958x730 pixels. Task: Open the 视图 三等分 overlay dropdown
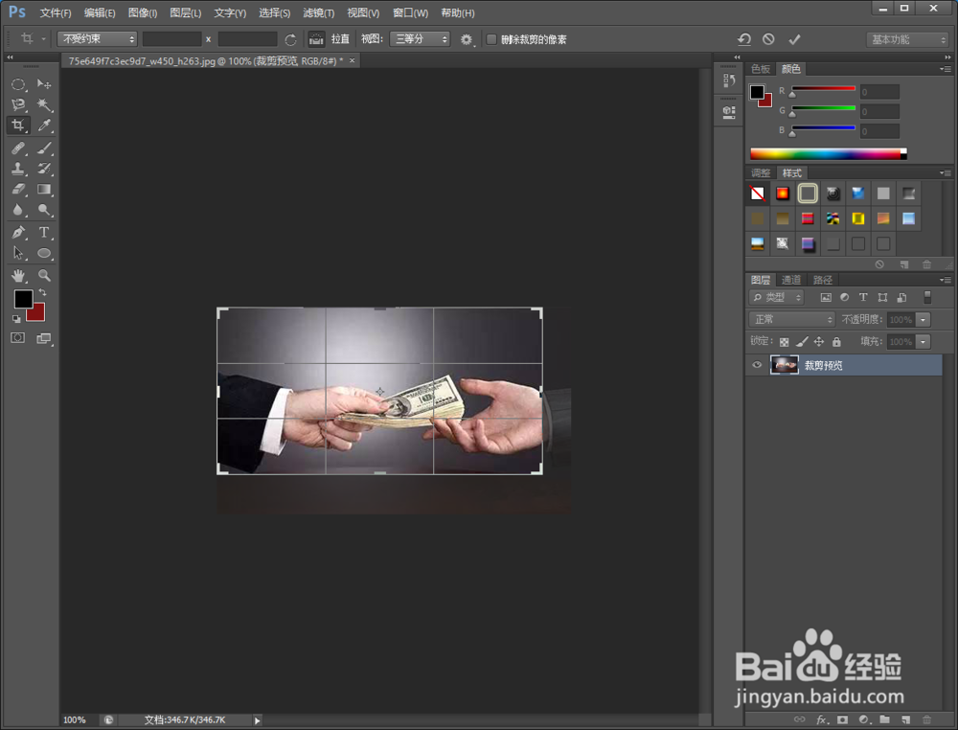(x=420, y=39)
